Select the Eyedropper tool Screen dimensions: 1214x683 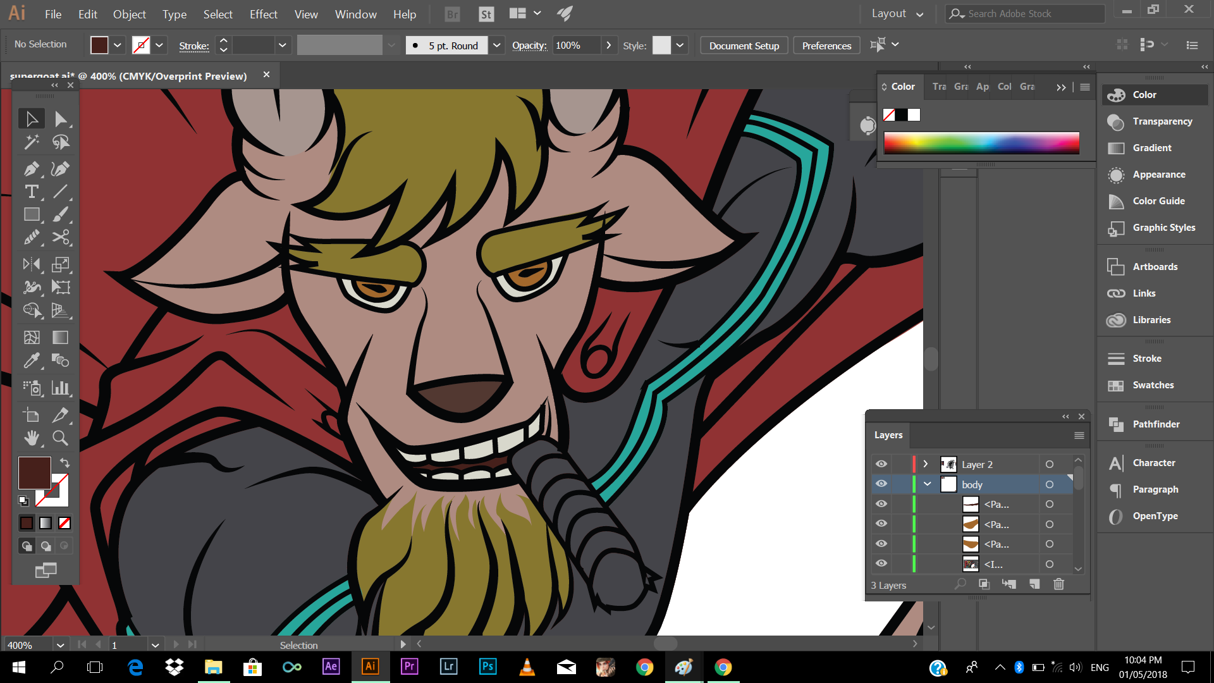31,360
